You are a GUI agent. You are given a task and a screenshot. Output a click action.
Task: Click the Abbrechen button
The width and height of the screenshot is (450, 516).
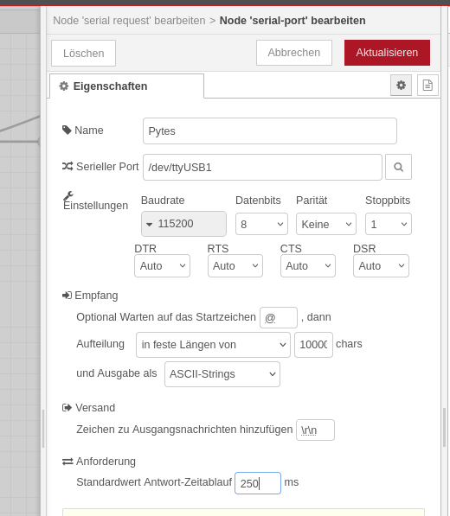(x=294, y=53)
